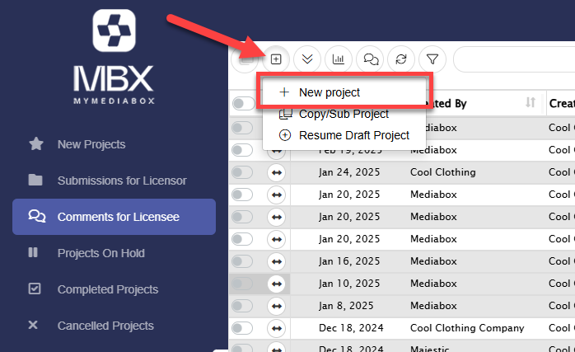Select Resume Draft Project option
This screenshot has height=352, width=575.
click(344, 135)
